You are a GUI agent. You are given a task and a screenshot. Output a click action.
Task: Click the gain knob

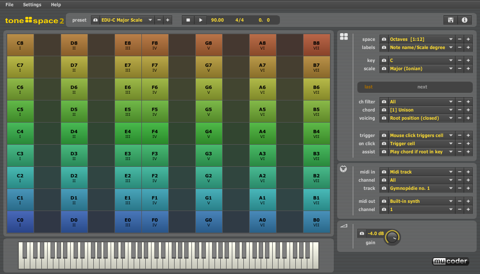tap(392, 237)
